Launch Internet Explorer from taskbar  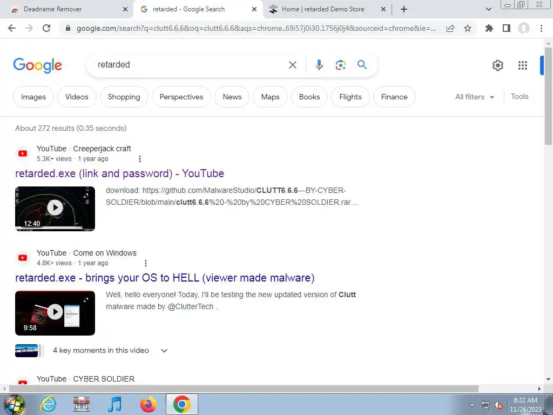pyautogui.click(x=48, y=404)
